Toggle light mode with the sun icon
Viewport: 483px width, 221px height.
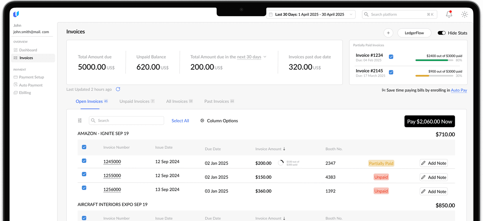tap(464, 14)
